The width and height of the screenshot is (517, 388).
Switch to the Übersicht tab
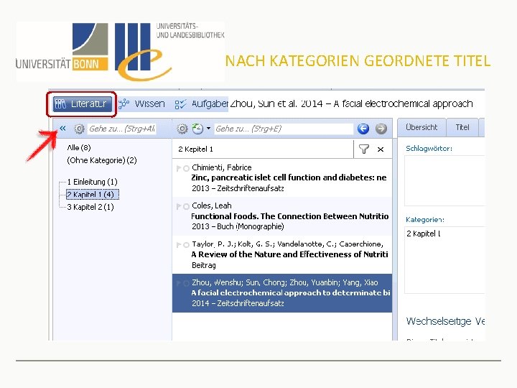(421, 127)
